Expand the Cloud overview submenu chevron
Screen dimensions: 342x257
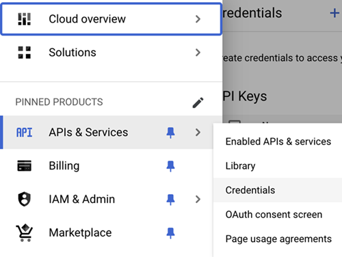click(x=198, y=19)
